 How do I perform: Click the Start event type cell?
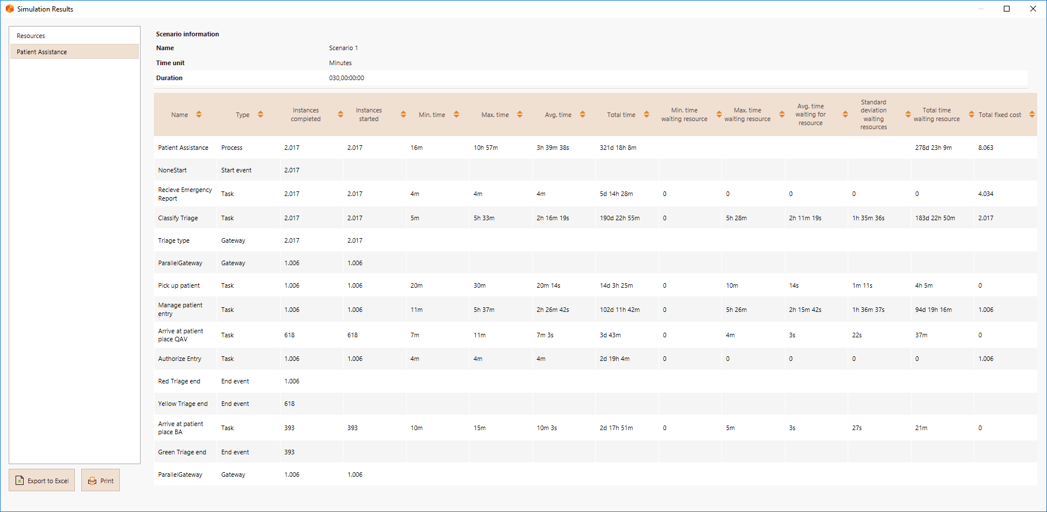click(236, 170)
